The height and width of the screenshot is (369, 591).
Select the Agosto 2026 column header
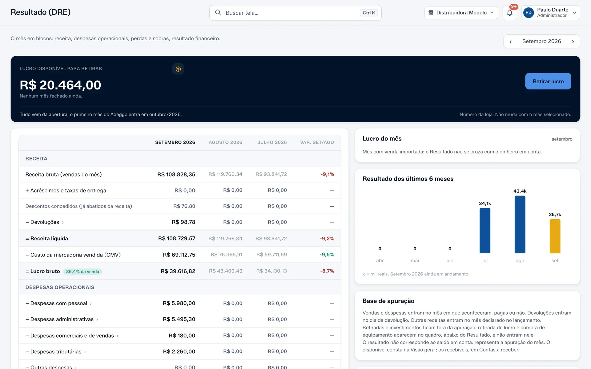(x=225, y=142)
